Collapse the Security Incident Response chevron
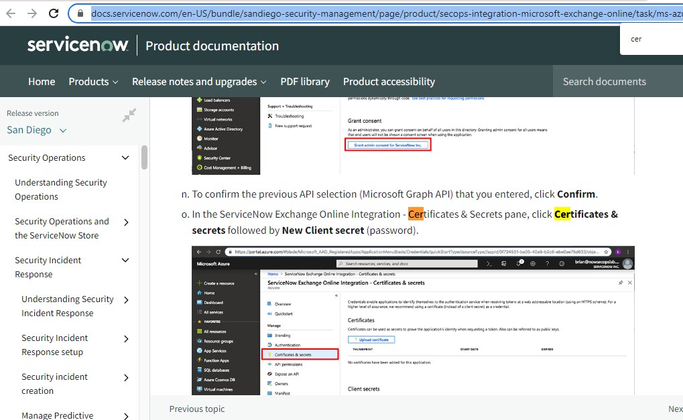This screenshot has height=420, width=683. 125,261
